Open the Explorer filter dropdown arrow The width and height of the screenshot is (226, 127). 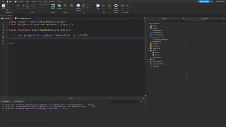pyautogui.click(x=185, y=21)
